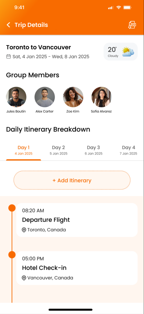Tap location pin icon for Toronto, Canada
This screenshot has width=144, height=314.
24,230
